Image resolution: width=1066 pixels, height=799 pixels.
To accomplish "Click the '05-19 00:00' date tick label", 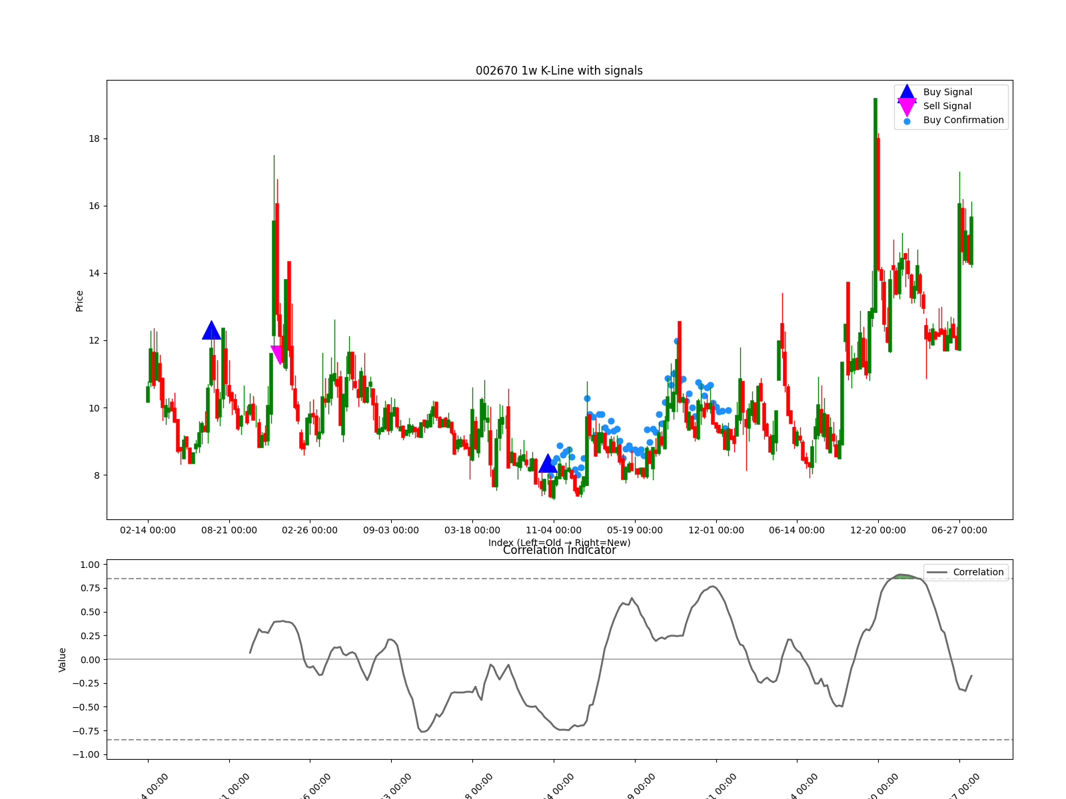I will 635,531.
